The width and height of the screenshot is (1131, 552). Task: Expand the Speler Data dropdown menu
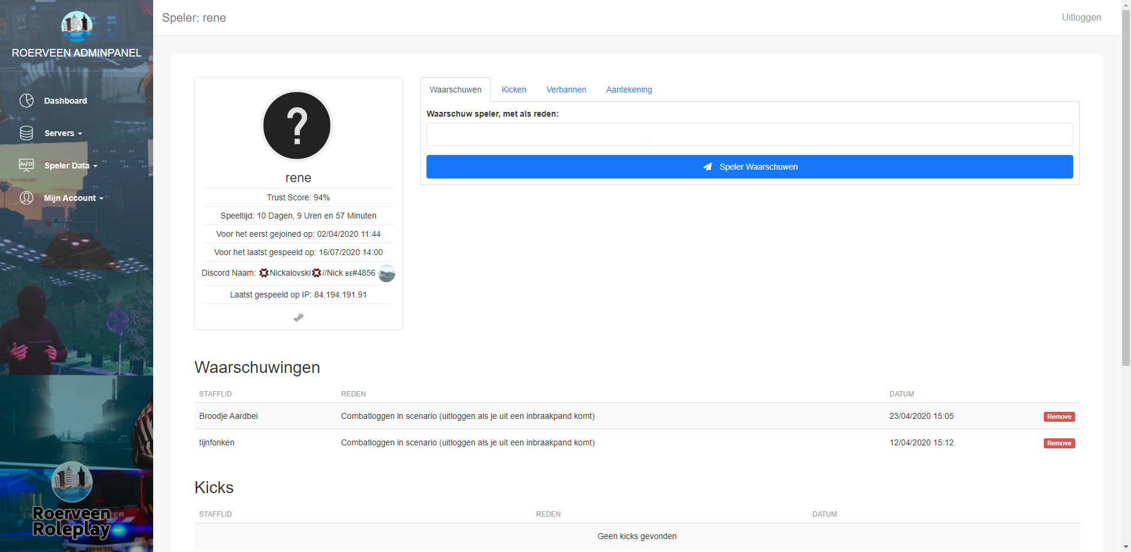[71, 166]
